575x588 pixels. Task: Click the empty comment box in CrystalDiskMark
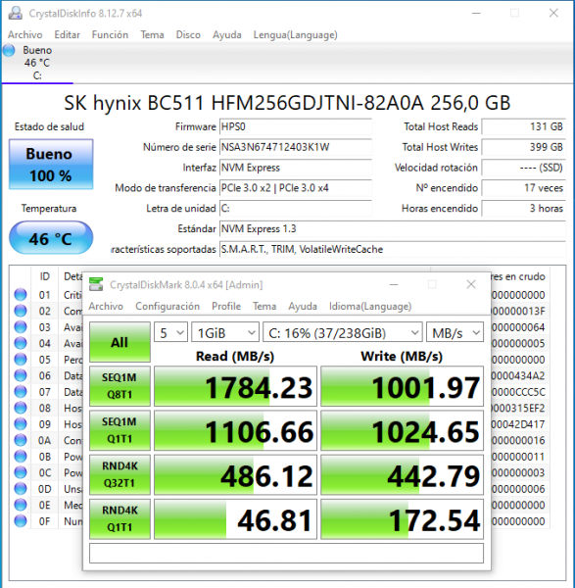point(286,553)
